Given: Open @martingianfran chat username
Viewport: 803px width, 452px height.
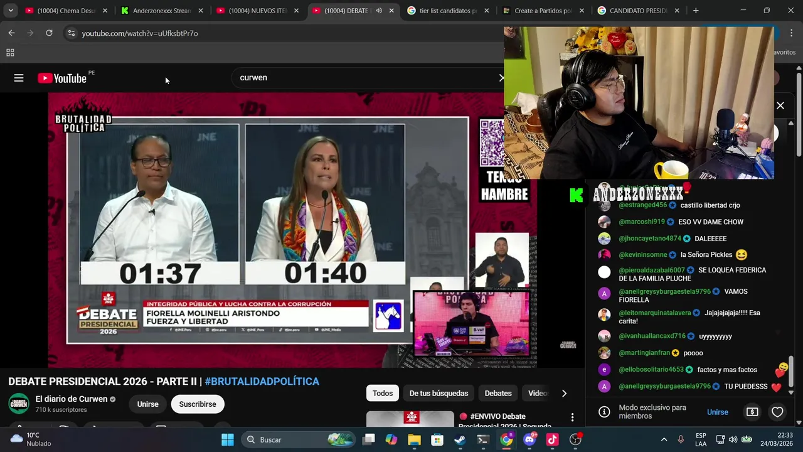Looking at the screenshot, I should (644, 353).
